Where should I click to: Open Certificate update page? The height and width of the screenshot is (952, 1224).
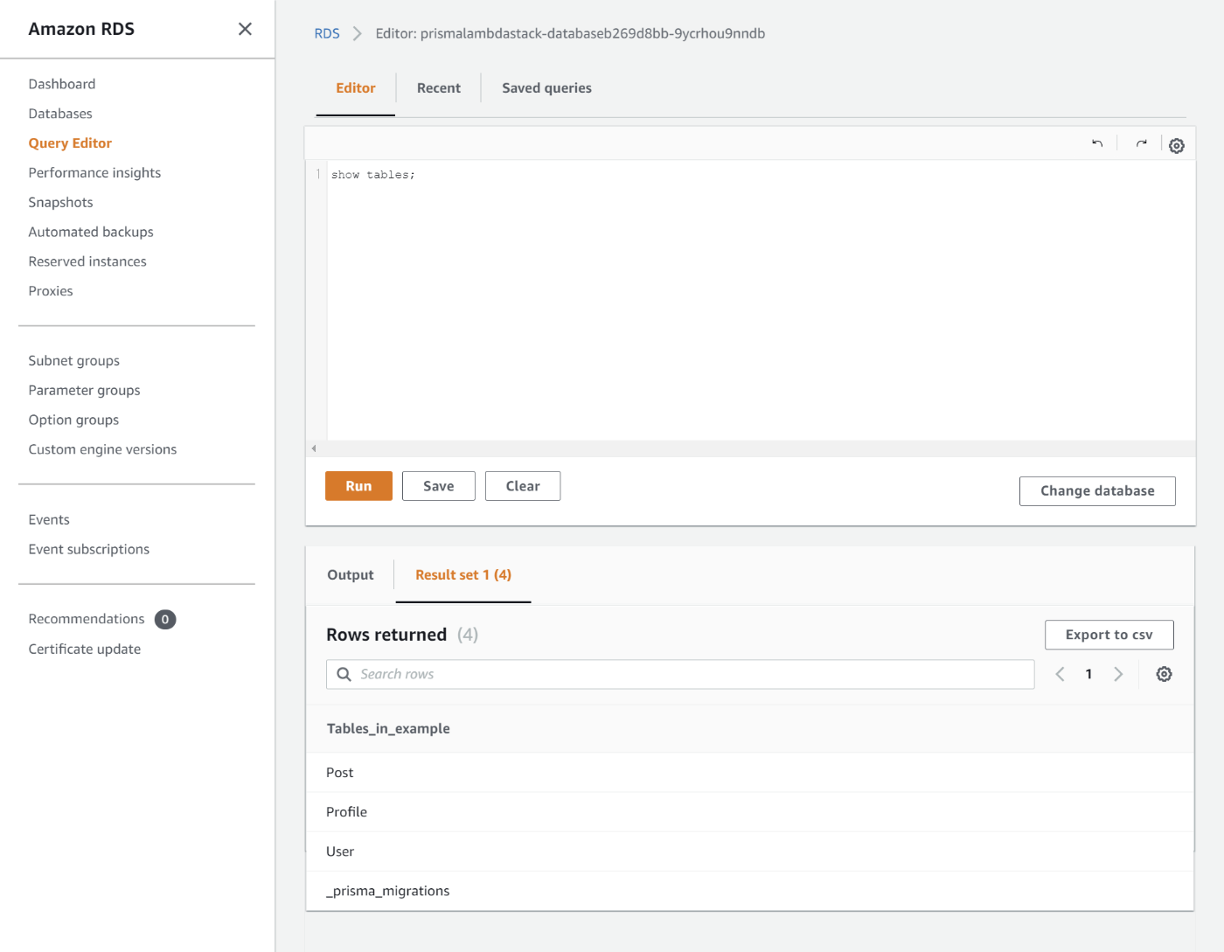[85, 650]
